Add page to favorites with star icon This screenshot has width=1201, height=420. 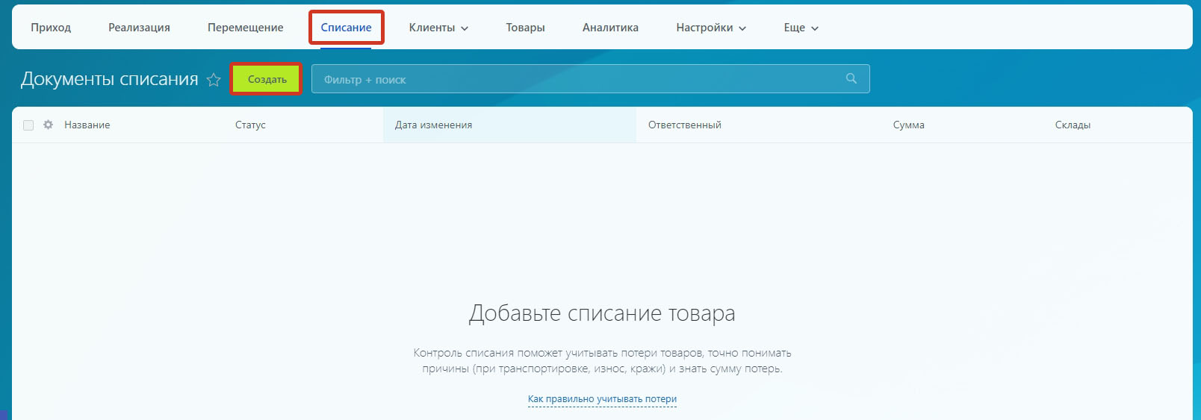[x=214, y=80]
